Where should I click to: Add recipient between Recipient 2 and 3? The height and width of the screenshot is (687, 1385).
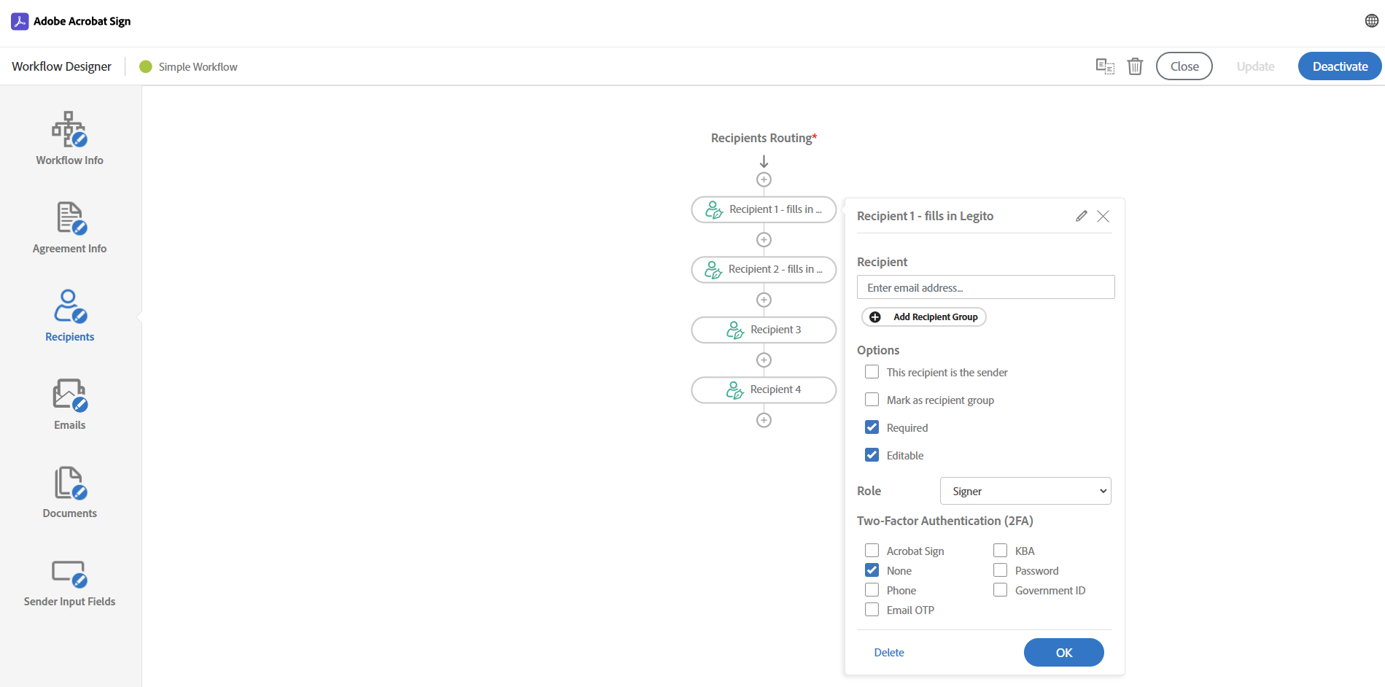[764, 300]
